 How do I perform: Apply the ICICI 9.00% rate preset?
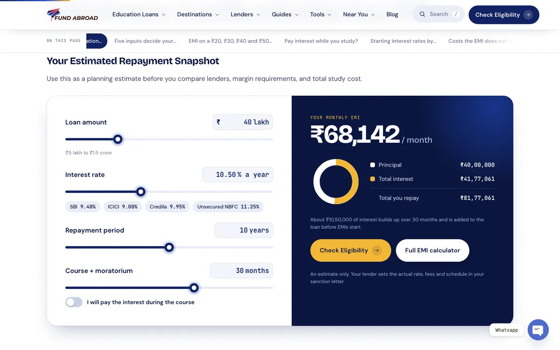click(x=123, y=207)
